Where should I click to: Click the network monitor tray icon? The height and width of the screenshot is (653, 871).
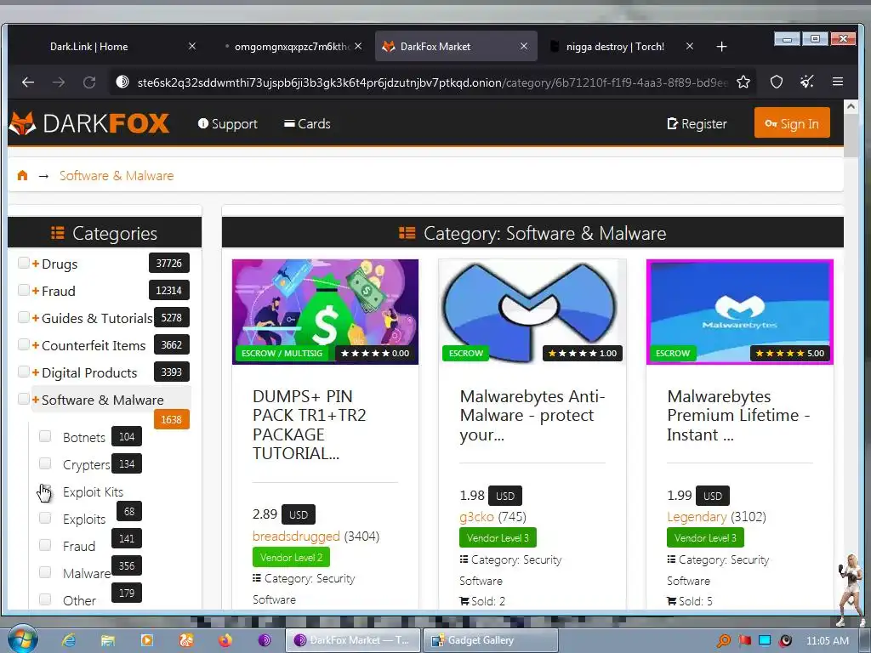click(x=765, y=641)
